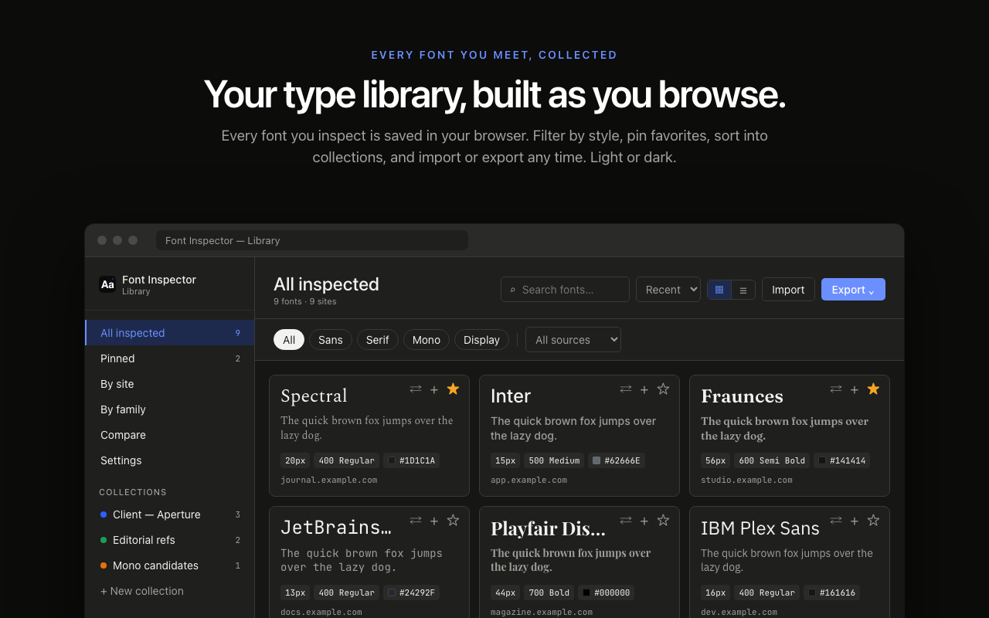This screenshot has height=618, width=989.
Task: Click compare arrows icon on IBM Plex Sans card
Action: (x=836, y=521)
